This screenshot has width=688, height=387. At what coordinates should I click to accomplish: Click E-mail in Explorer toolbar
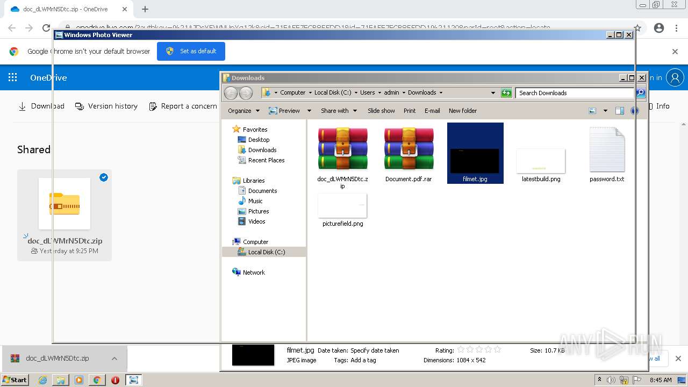click(x=432, y=111)
